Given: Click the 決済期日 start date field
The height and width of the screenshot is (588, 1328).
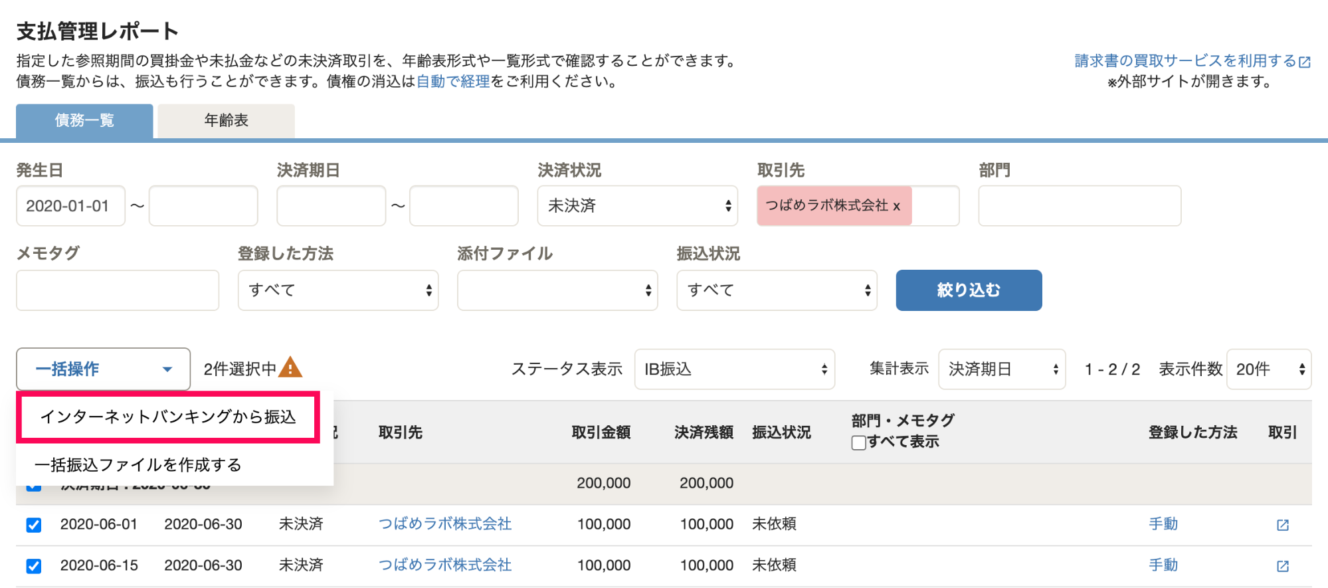Looking at the screenshot, I should click(332, 206).
